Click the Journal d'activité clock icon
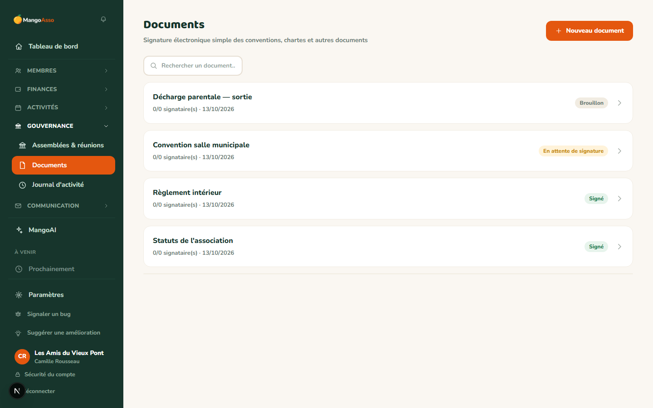Viewport: 653px width, 408px height. (22, 185)
